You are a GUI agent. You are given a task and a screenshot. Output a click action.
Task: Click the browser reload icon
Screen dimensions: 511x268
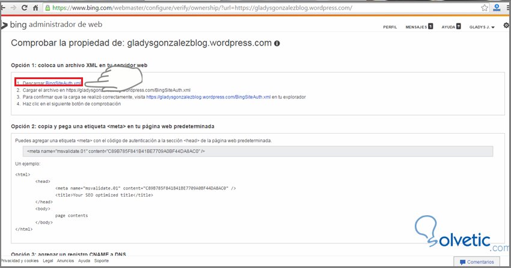click(x=25, y=8)
